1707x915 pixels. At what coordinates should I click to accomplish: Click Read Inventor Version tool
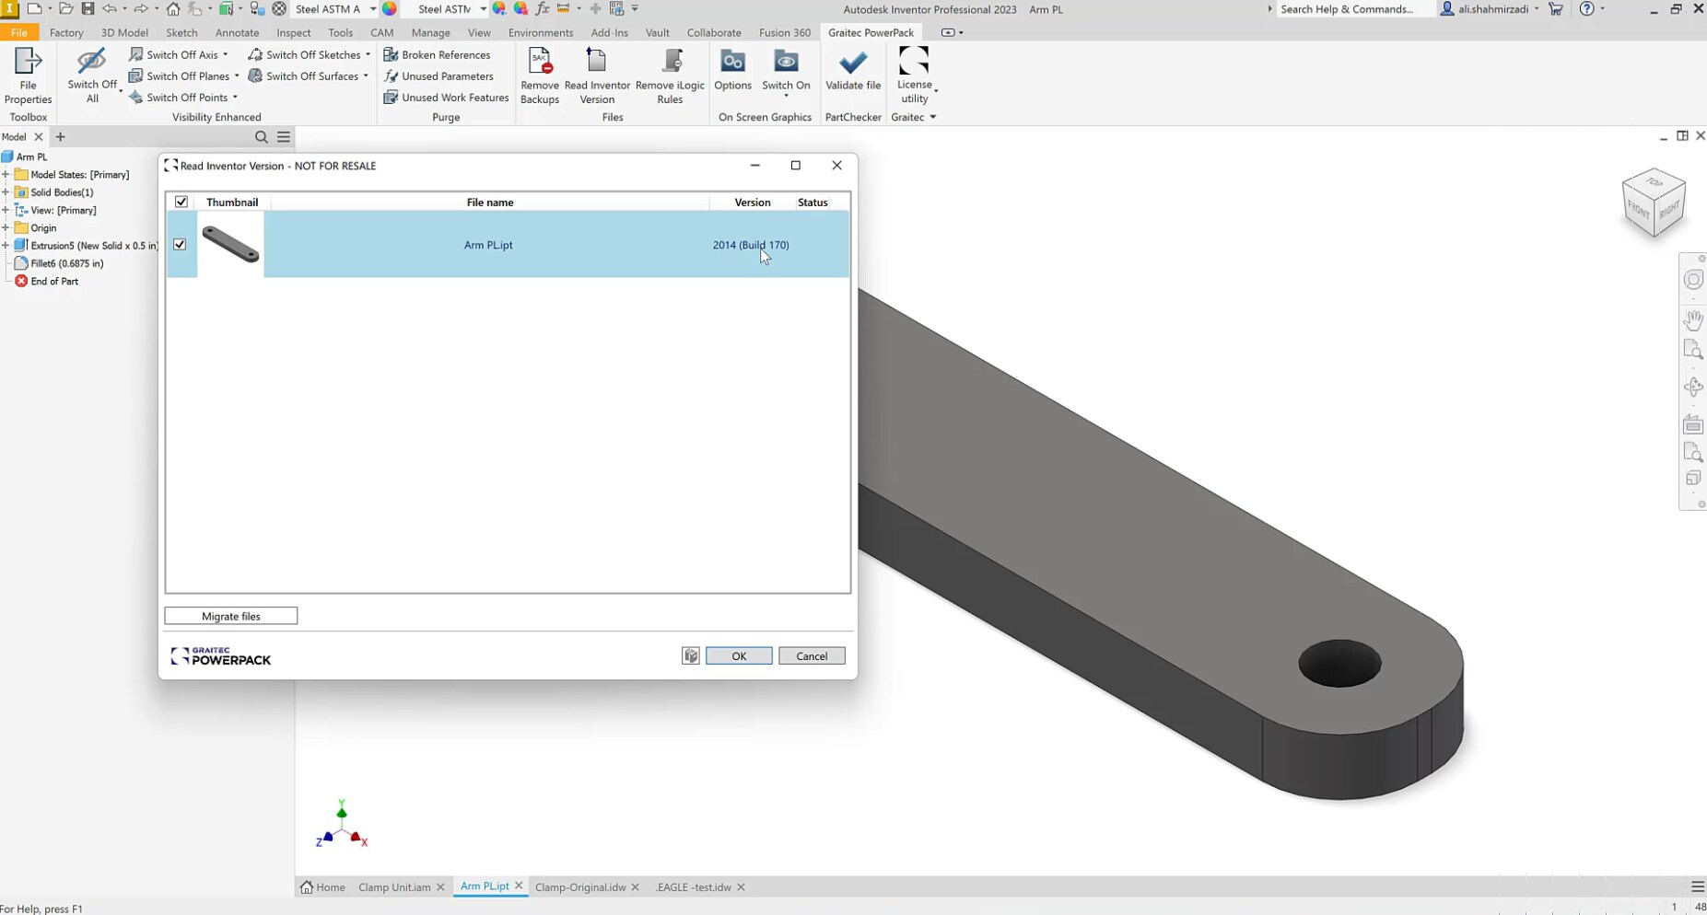[x=597, y=76]
